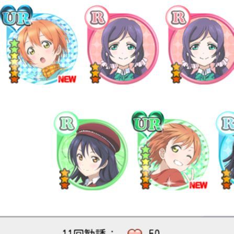Click the NEW label on the green UR card

(x=198, y=185)
